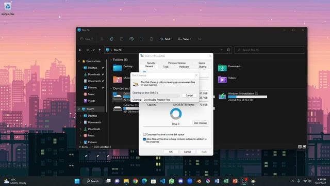Screen dimensions: 330x186
Task: Open WhatsApp from the taskbar
Action: pos(172,181)
